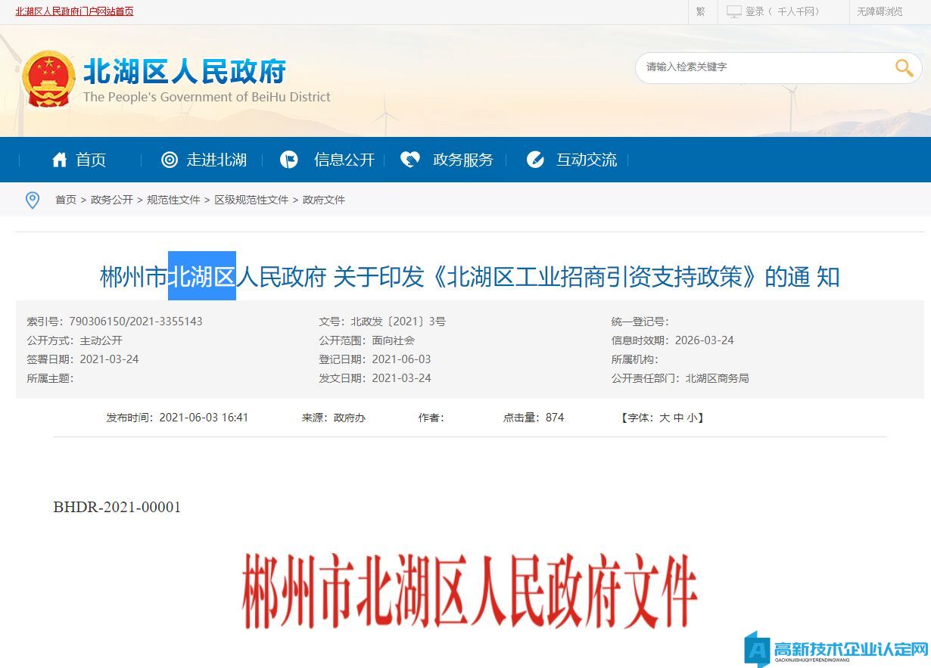
Task: Click the home icon beside 首页
Action: (60, 160)
